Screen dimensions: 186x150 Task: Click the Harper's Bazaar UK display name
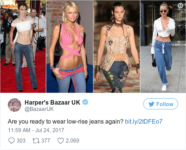(52, 102)
